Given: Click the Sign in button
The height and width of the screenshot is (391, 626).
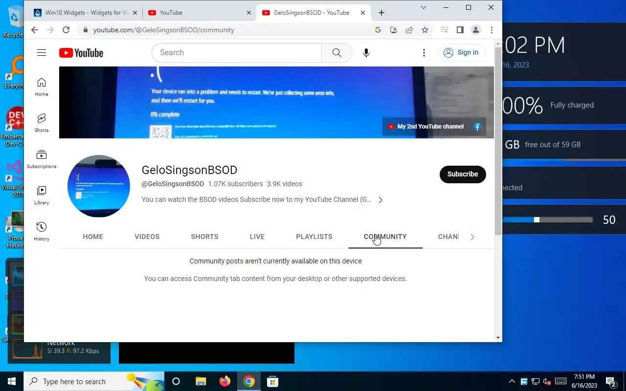Looking at the screenshot, I should click(462, 53).
